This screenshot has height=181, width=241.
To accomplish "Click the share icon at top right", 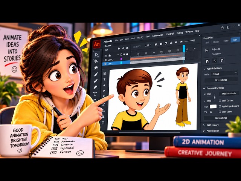I will [x=222, y=28].
